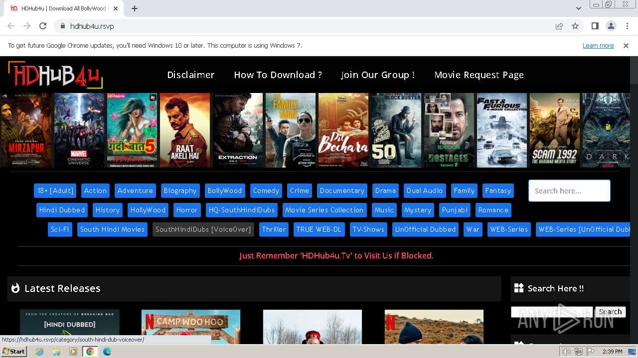
Task: Open the Hostages Season 2 poster
Action: point(449,130)
